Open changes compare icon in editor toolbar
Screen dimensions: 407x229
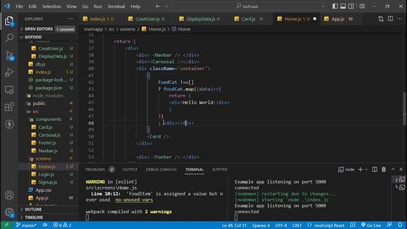(x=381, y=18)
